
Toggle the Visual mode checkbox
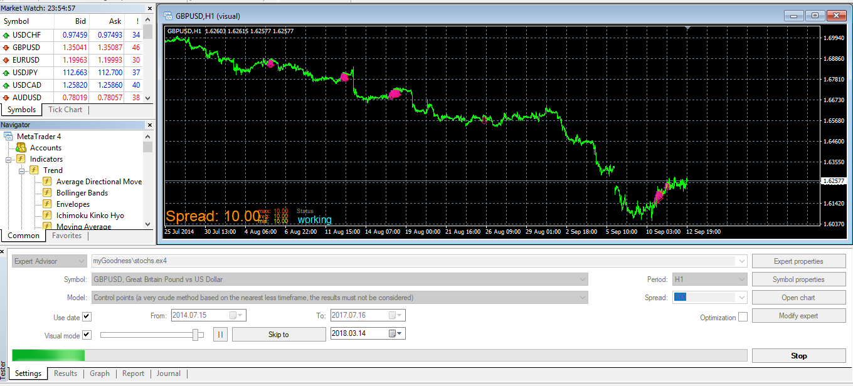[x=87, y=335]
